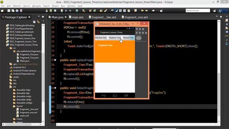Collapse the replaceFragment method fold marker
Viewport: 229px width, 129px height.
[55, 60]
